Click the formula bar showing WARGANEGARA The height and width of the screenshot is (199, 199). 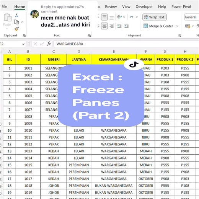pos(126,44)
